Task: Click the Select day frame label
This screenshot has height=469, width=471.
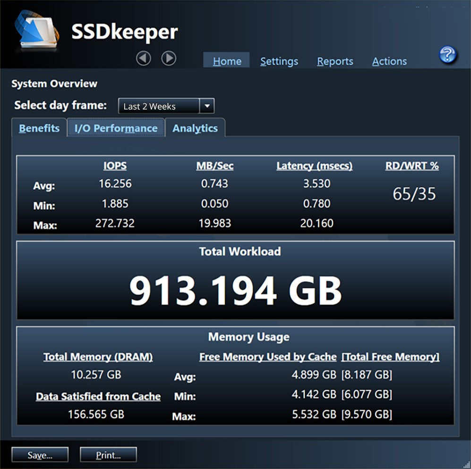Action: (60, 105)
